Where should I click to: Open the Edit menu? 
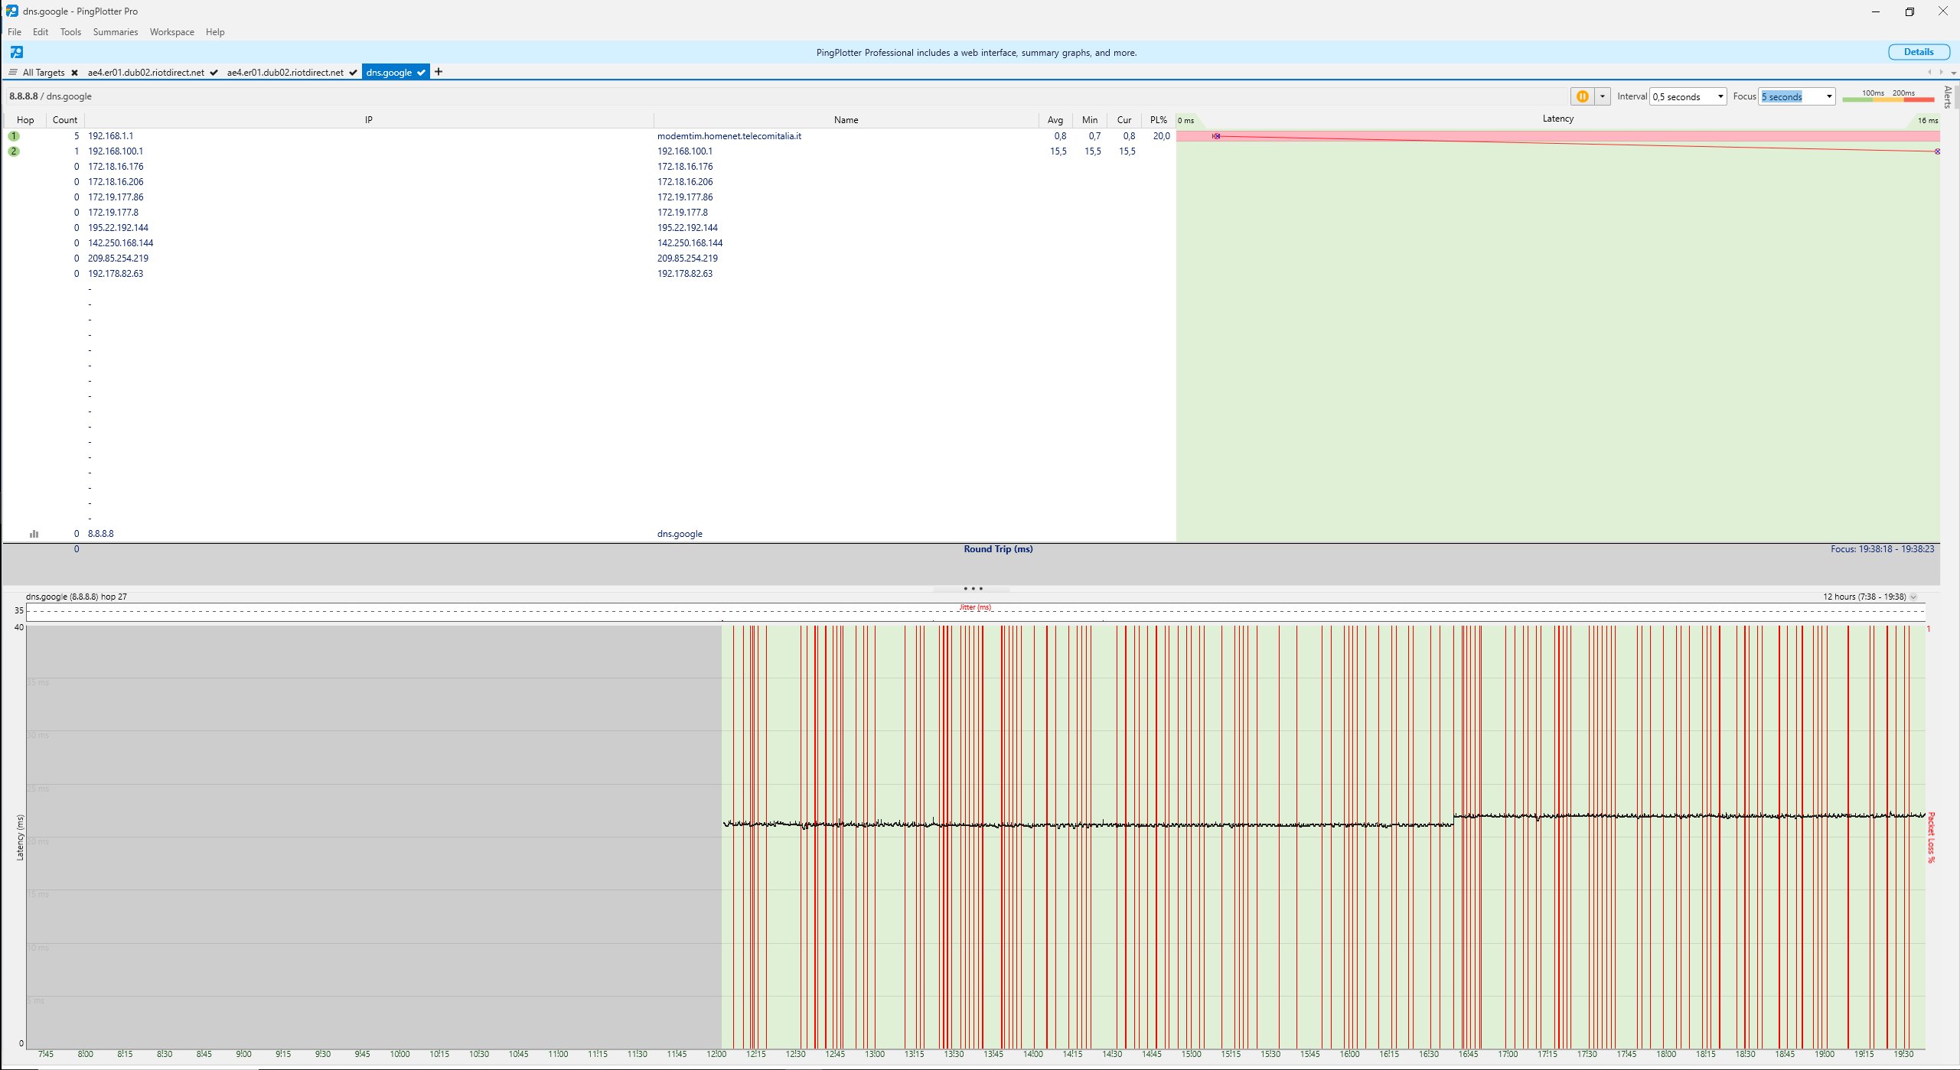41,32
